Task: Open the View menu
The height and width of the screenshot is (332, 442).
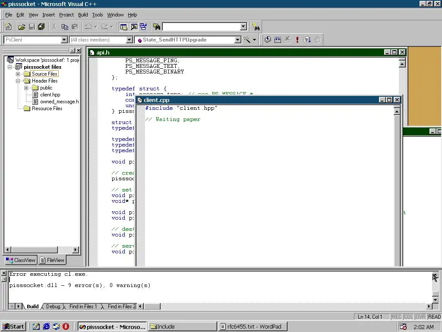Action: (x=33, y=15)
